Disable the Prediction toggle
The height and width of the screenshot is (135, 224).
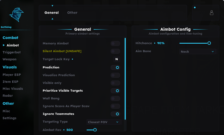(115, 67)
